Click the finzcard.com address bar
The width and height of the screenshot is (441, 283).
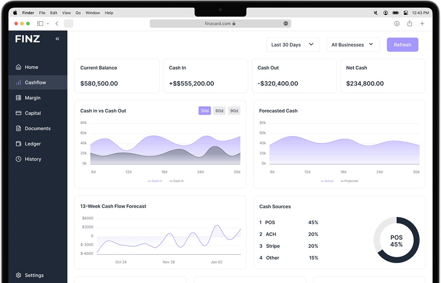coord(220,23)
